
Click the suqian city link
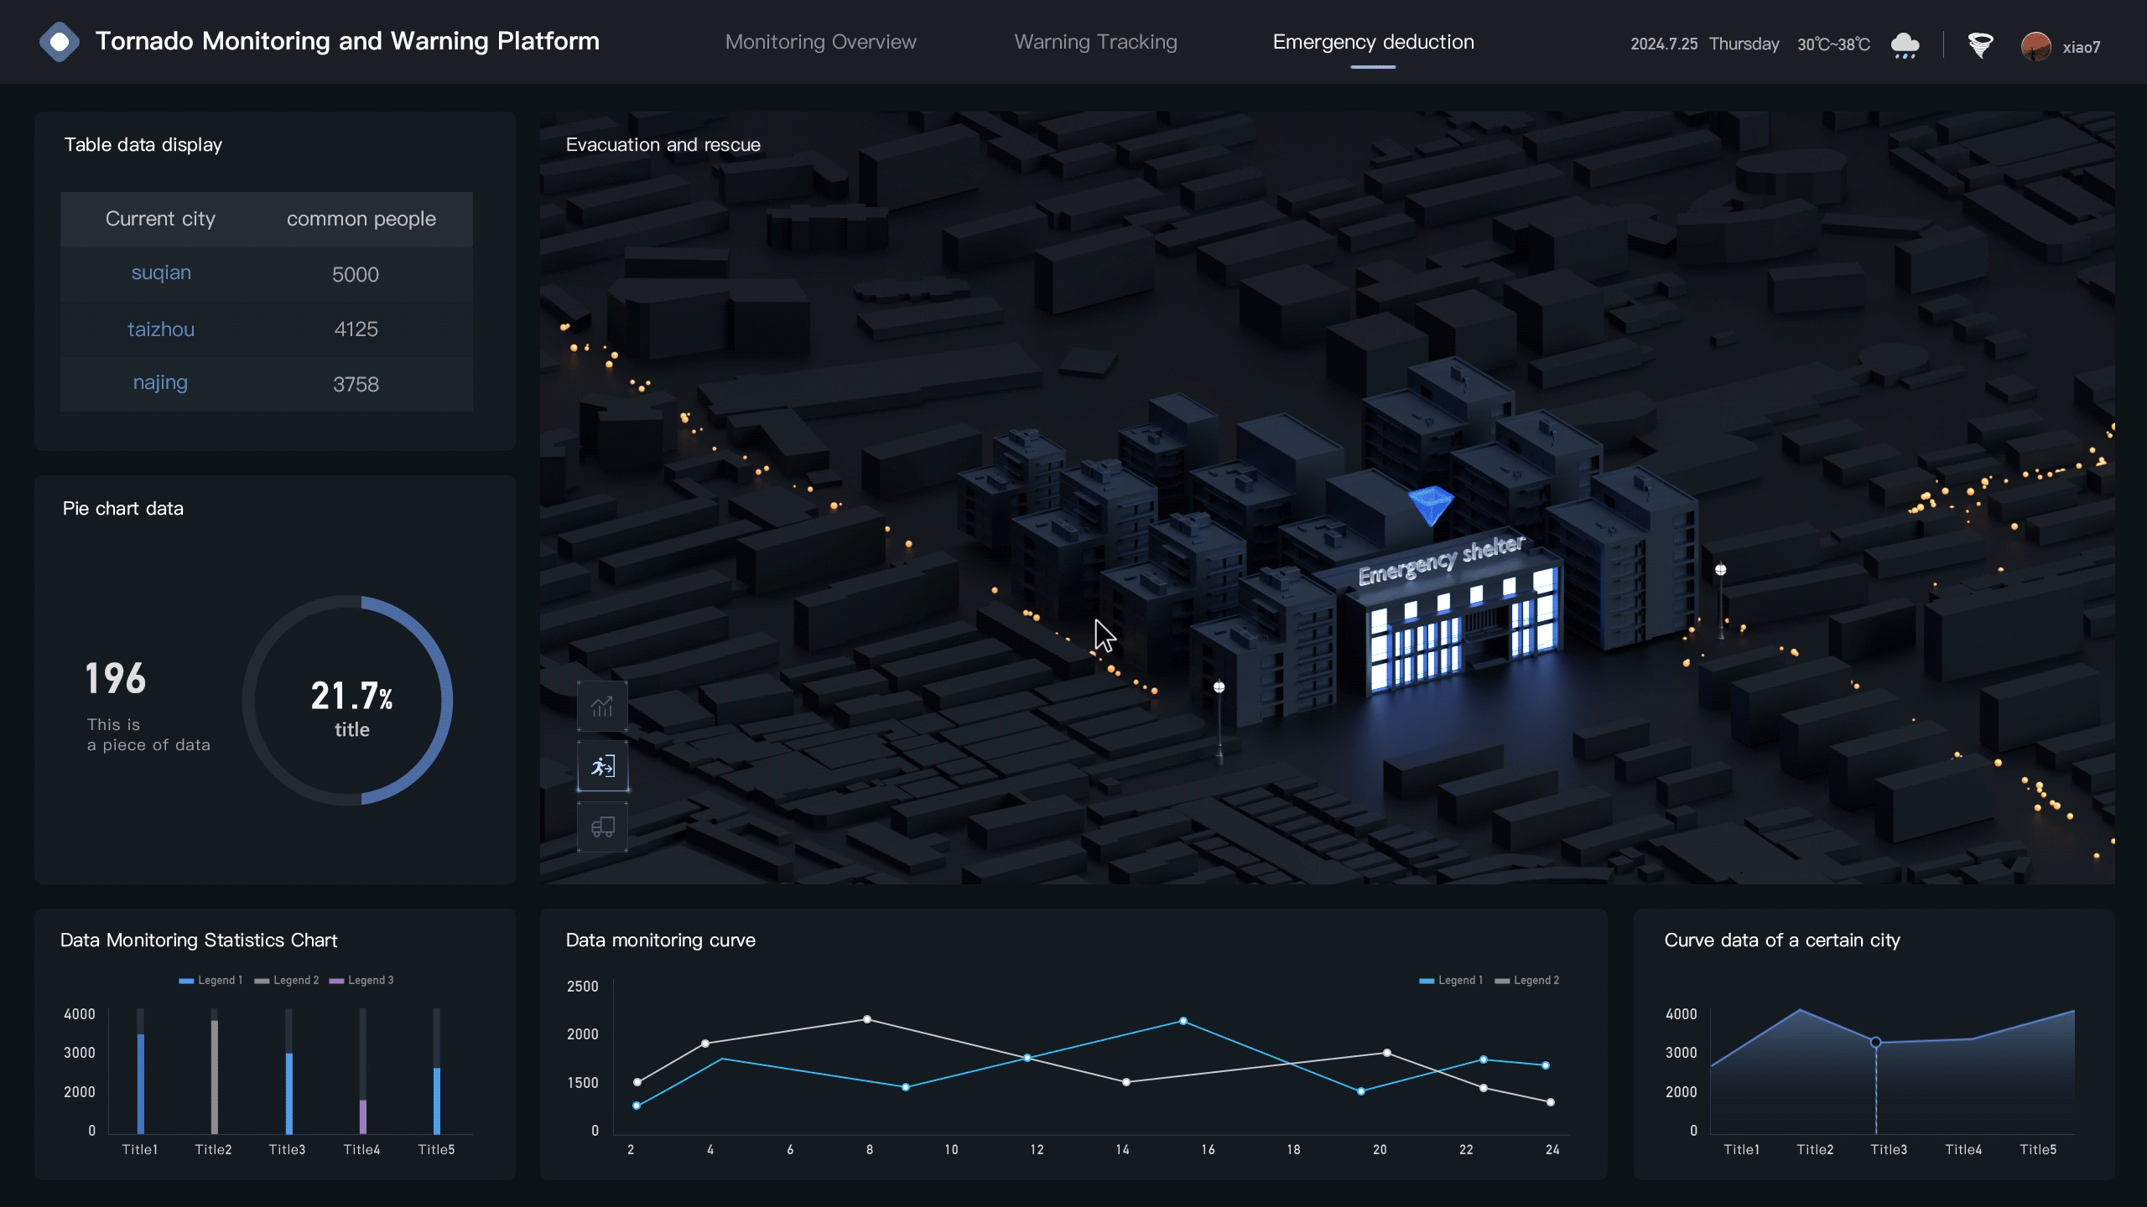161,273
